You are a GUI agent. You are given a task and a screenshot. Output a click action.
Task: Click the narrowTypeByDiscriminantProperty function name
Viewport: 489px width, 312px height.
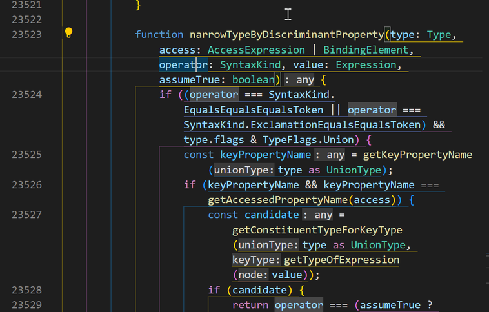pyautogui.click(x=286, y=34)
